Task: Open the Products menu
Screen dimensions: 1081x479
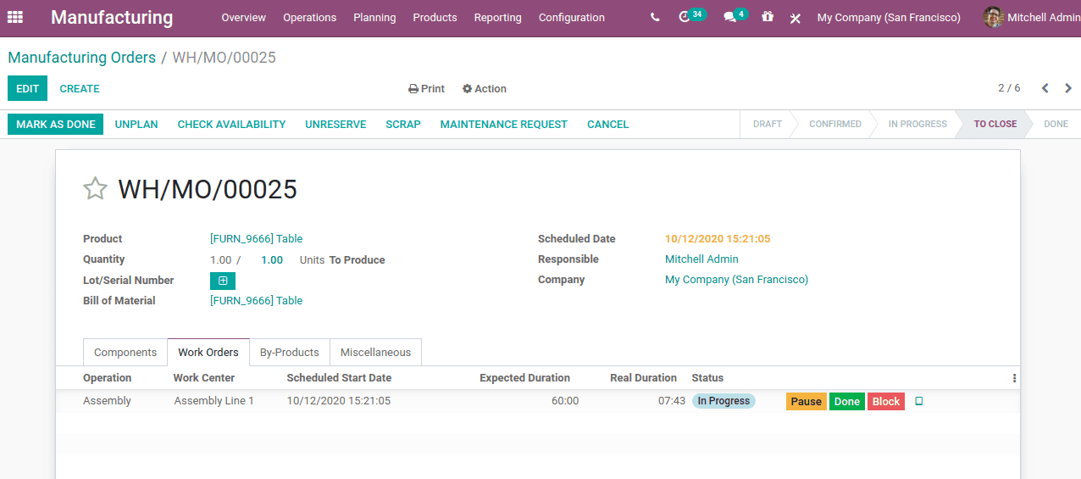Action: [x=435, y=18]
